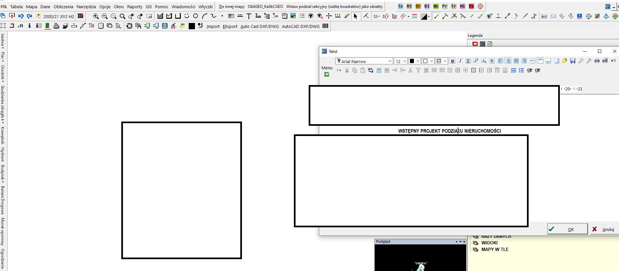Image resolution: width=619 pixels, height=271 pixels.
Task: Open the Raporty menu
Action: click(135, 7)
